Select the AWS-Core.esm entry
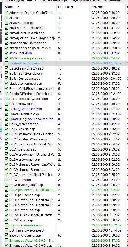Screen dimensions: 128x247 (20, 53)
